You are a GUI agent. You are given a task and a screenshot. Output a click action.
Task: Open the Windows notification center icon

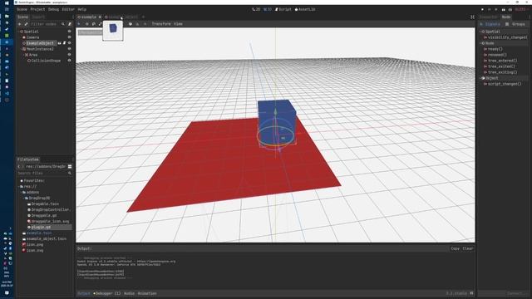(7, 293)
